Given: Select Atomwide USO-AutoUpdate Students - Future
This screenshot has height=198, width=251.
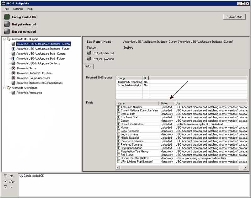Looking at the screenshot, I should (x=43, y=49).
